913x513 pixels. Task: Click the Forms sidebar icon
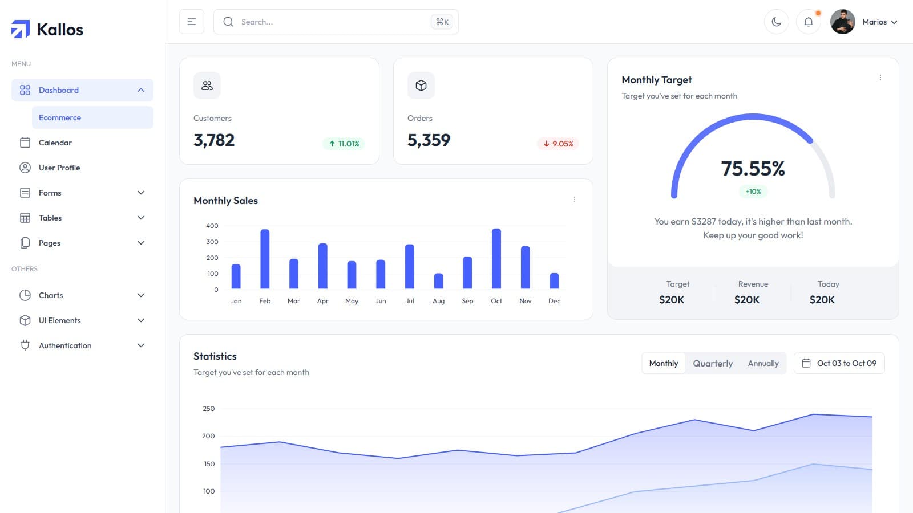coord(25,193)
